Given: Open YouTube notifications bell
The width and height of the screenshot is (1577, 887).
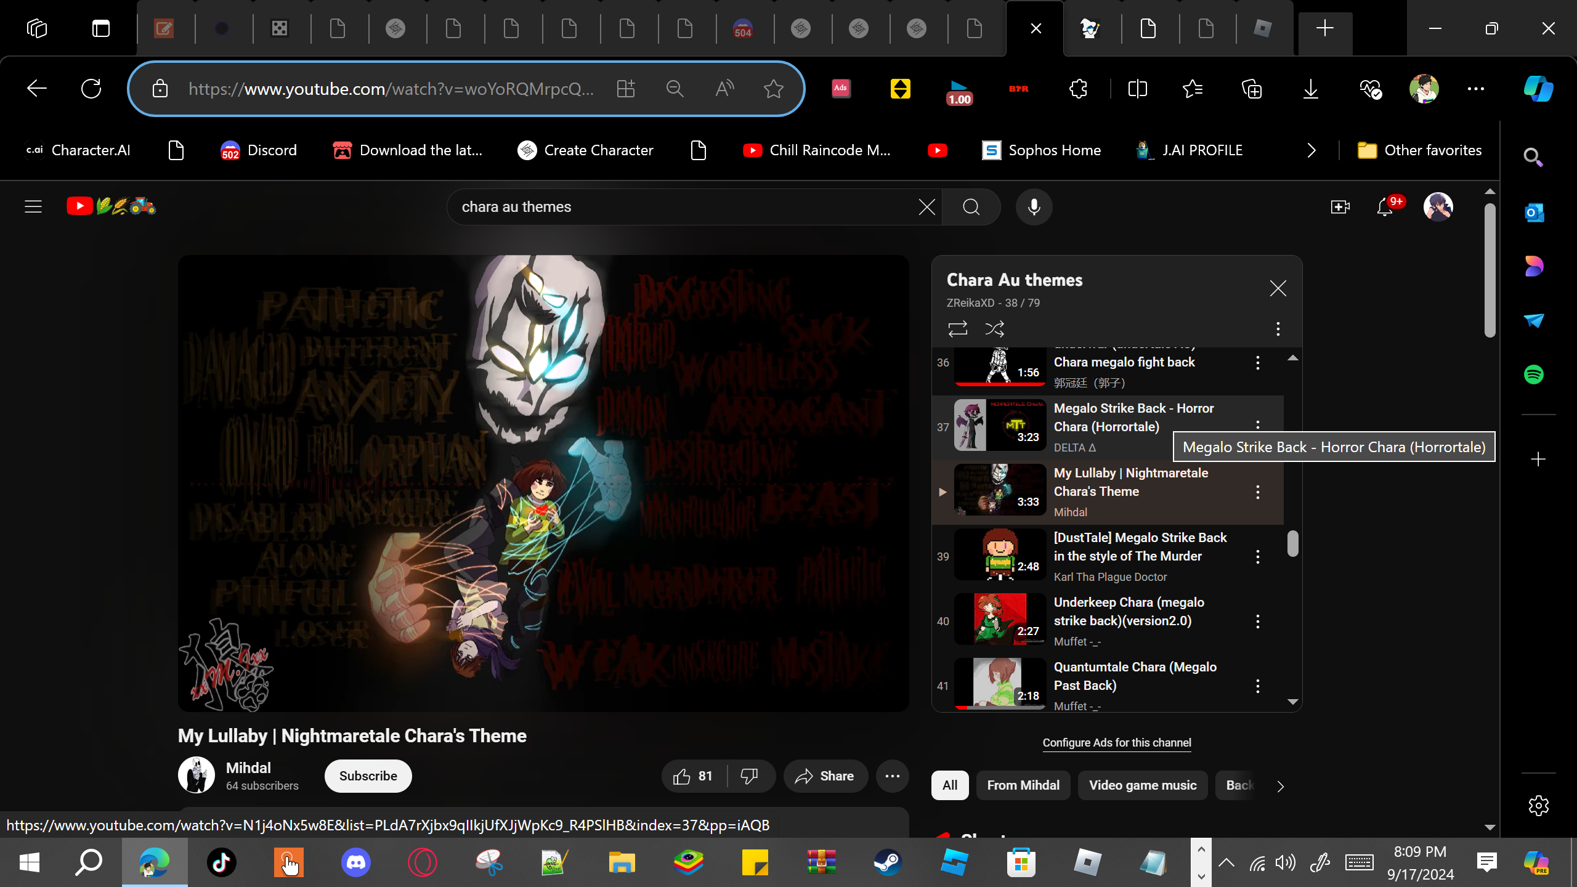Looking at the screenshot, I should (1385, 207).
